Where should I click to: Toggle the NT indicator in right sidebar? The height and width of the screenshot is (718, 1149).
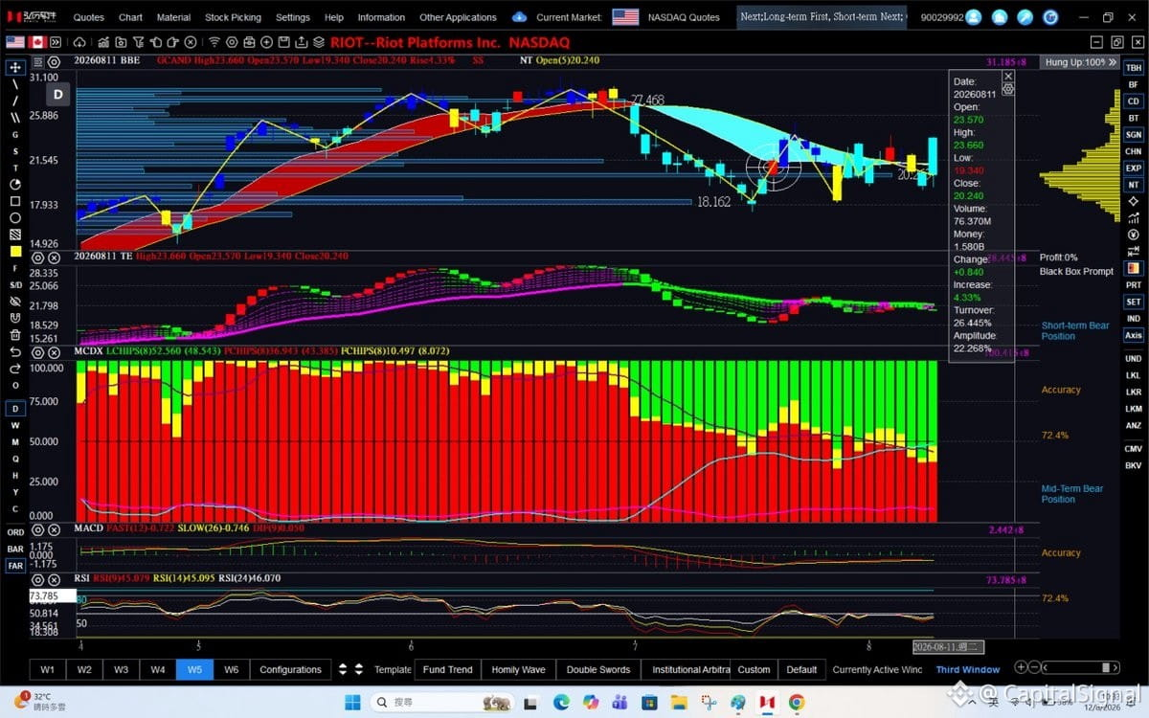[x=1134, y=185]
